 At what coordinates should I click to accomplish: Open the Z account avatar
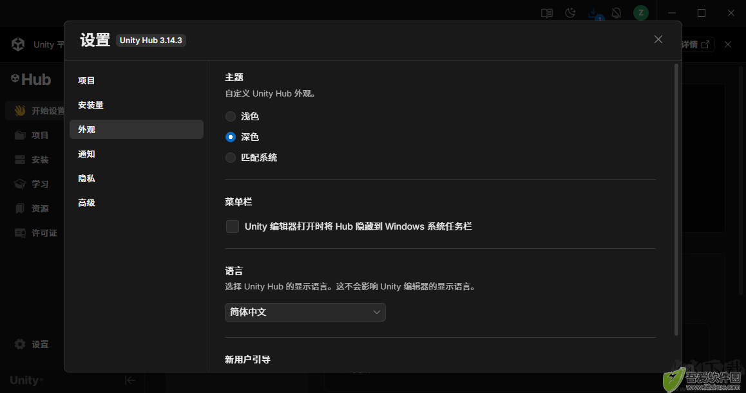pyautogui.click(x=641, y=13)
